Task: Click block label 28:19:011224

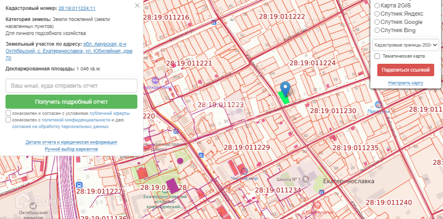Action: 312,63
